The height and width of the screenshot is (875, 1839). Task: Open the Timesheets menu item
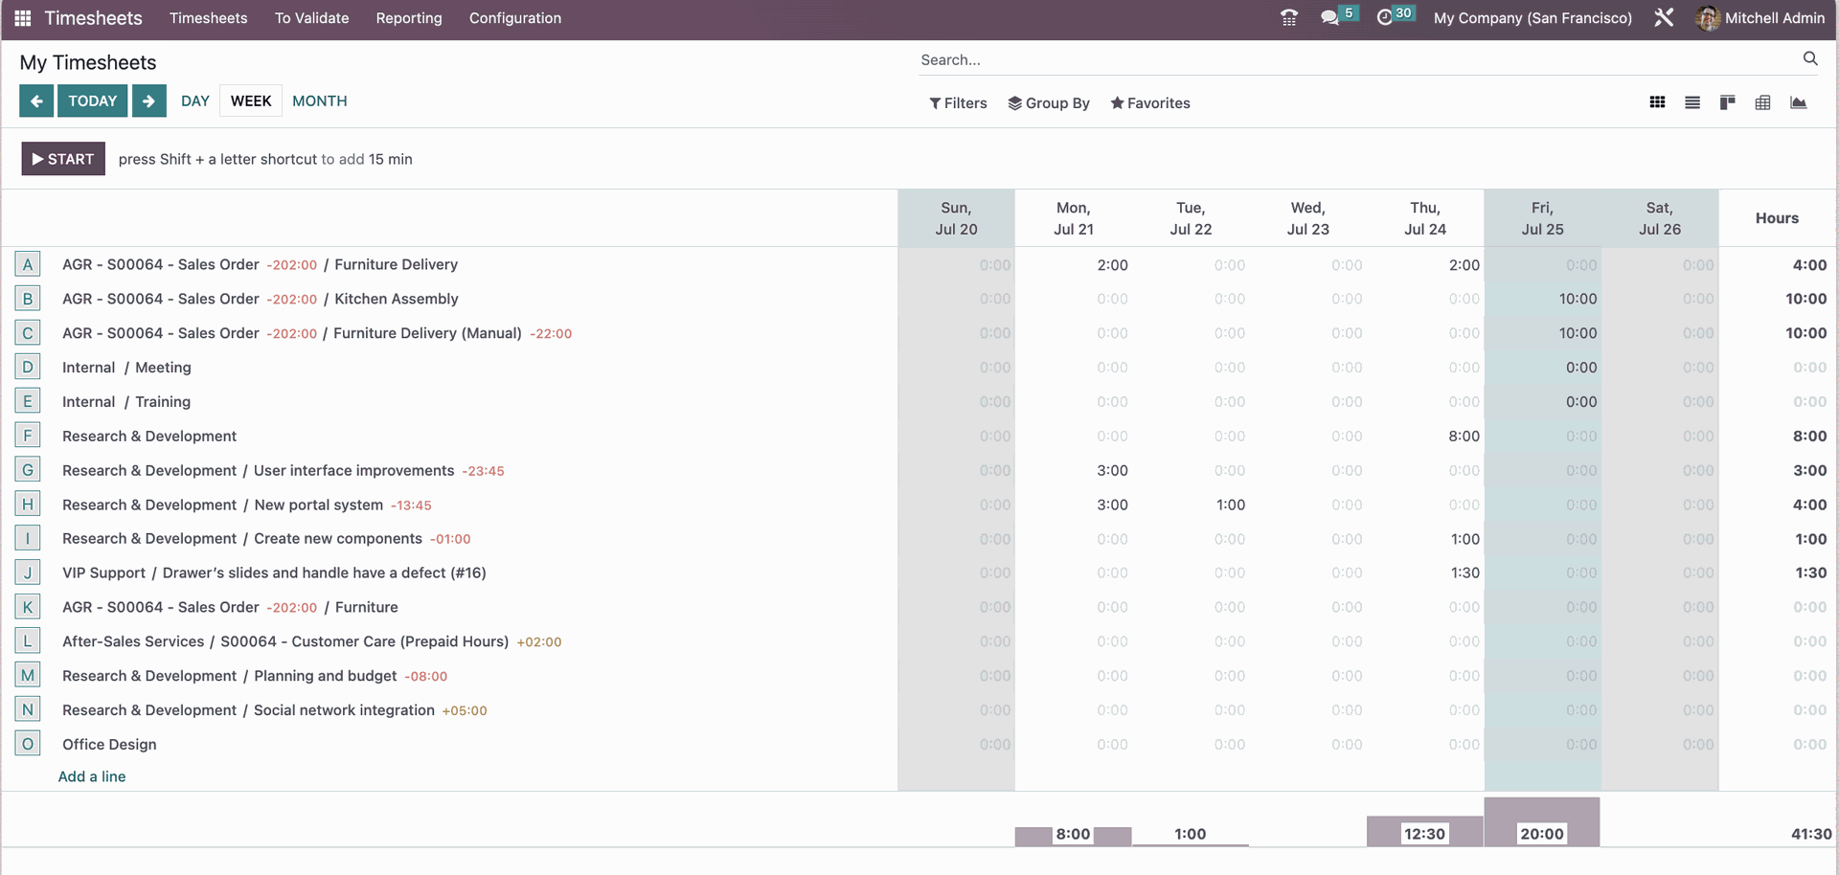[208, 18]
